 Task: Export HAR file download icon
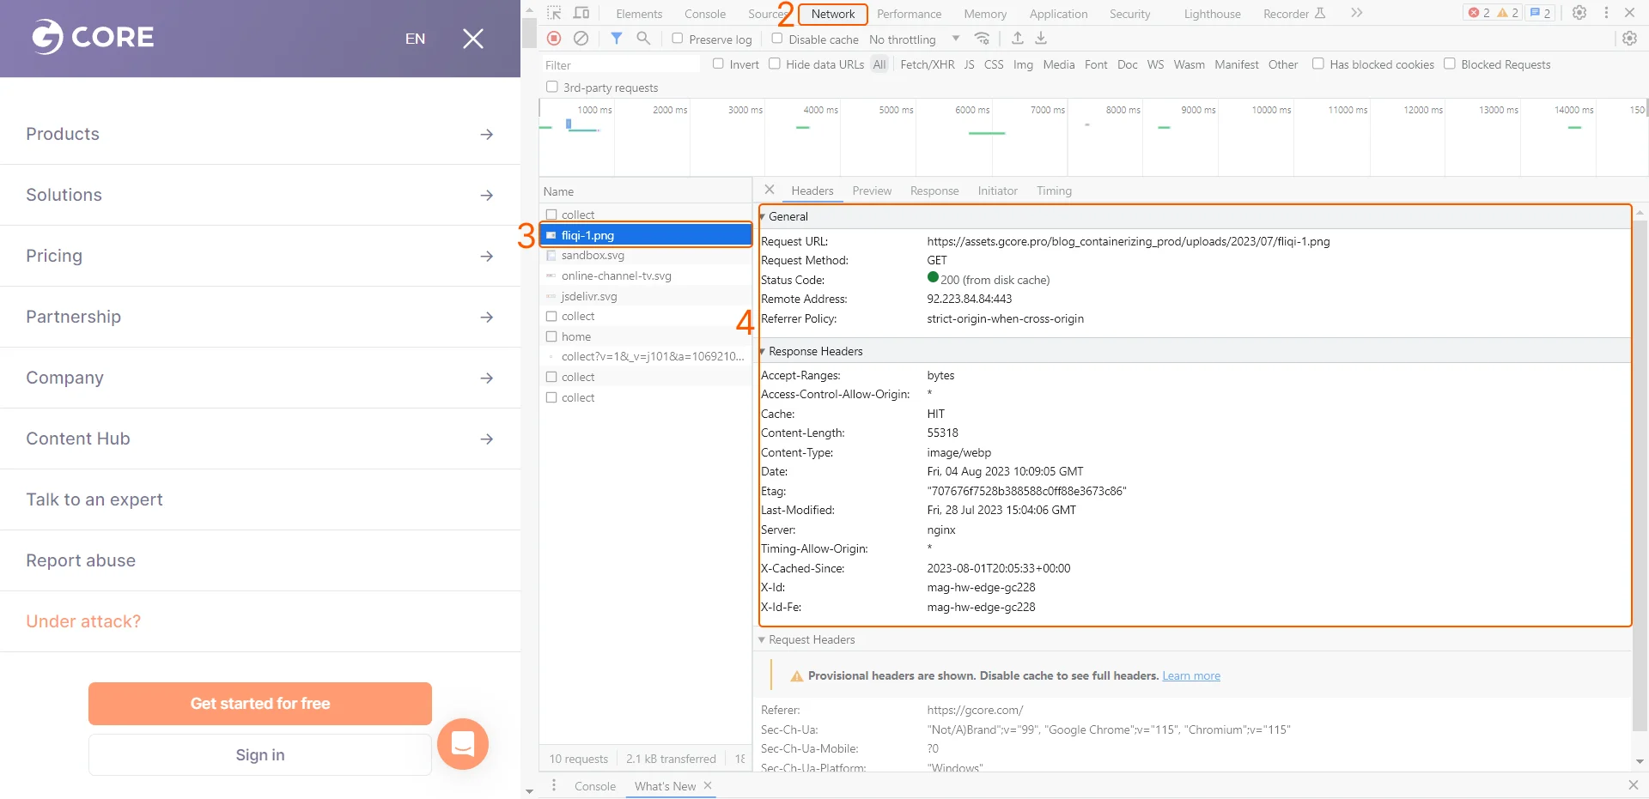click(x=1041, y=39)
